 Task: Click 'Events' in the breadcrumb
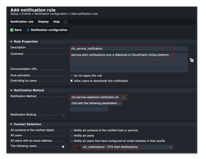(x=26, y=14)
